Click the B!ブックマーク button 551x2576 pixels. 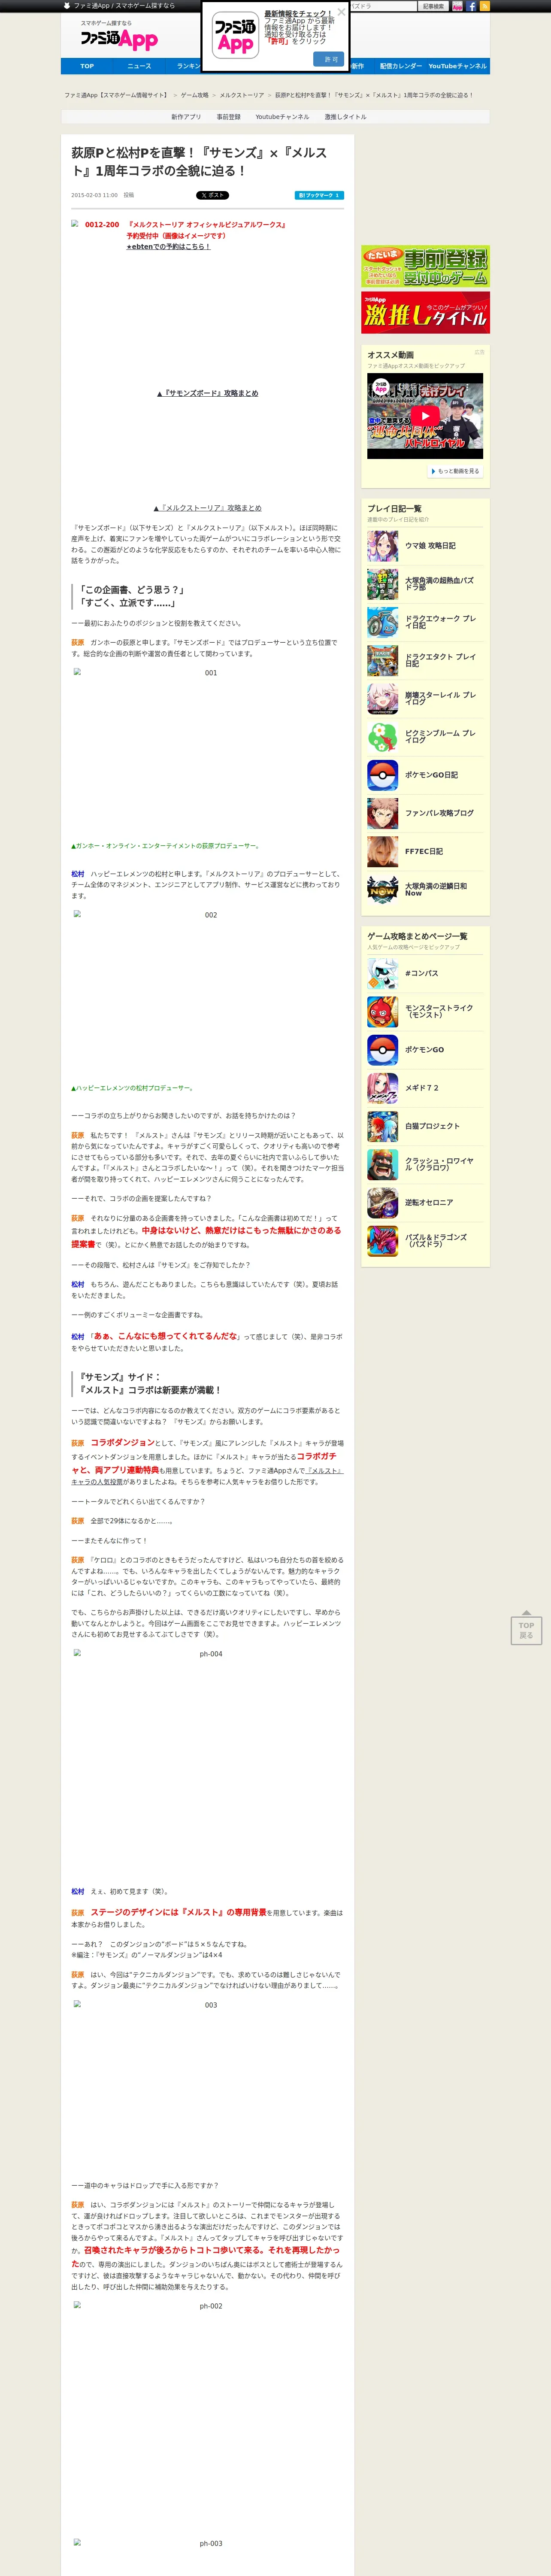pos(319,195)
